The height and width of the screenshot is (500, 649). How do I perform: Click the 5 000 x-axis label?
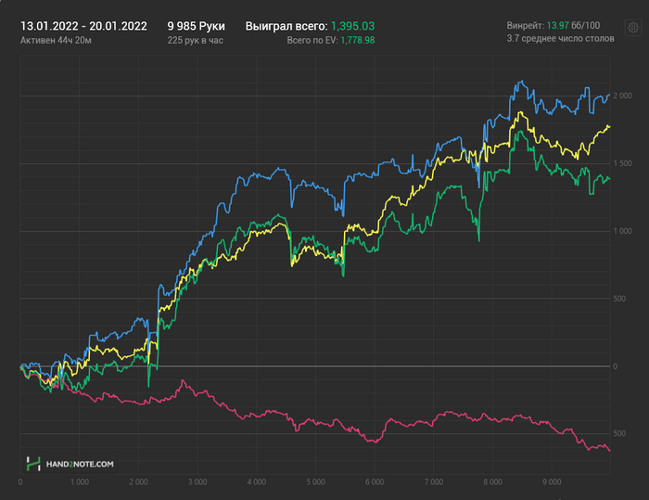coord(315,482)
